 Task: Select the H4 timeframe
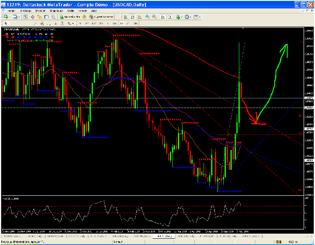114,24
